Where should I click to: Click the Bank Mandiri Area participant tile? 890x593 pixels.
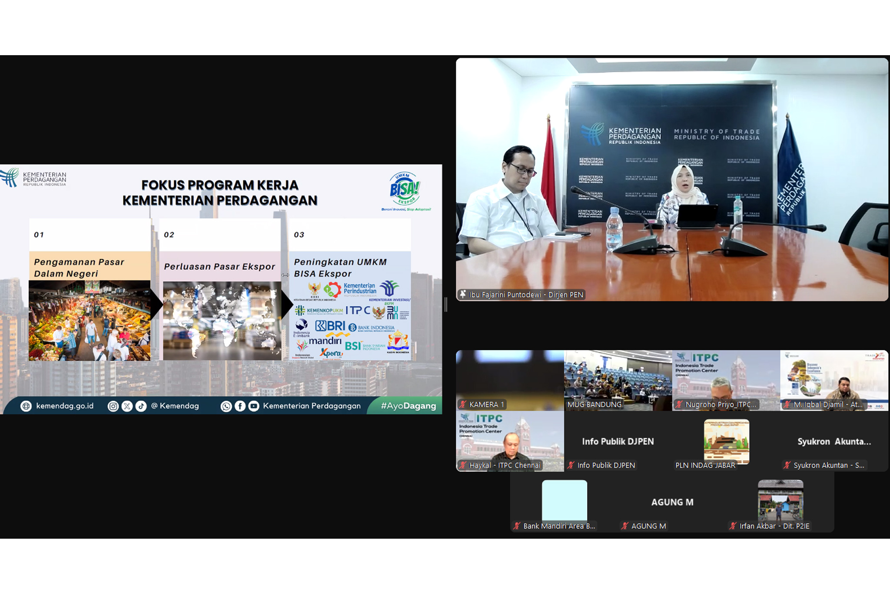(564, 502)
